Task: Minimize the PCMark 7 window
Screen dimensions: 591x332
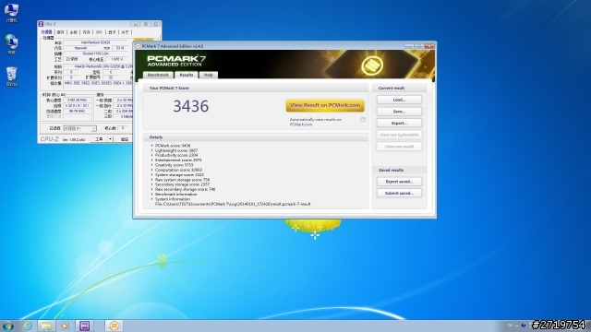Action: 409,46
